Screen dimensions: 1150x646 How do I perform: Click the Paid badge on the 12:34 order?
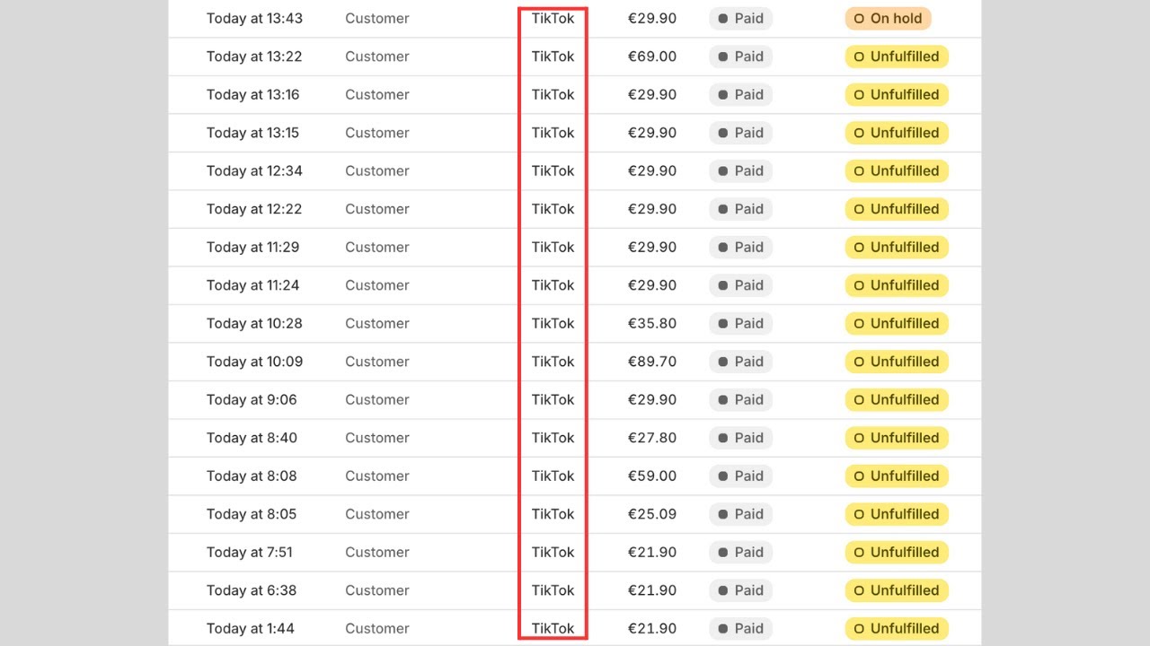[740, 170]
